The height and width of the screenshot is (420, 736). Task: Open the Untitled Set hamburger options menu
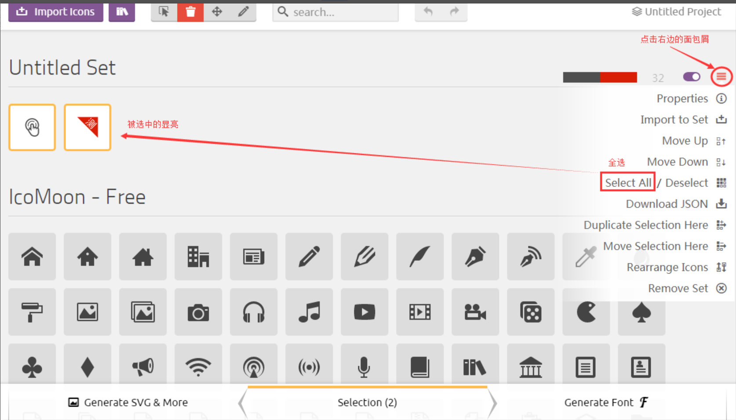(x=721, y=76)
